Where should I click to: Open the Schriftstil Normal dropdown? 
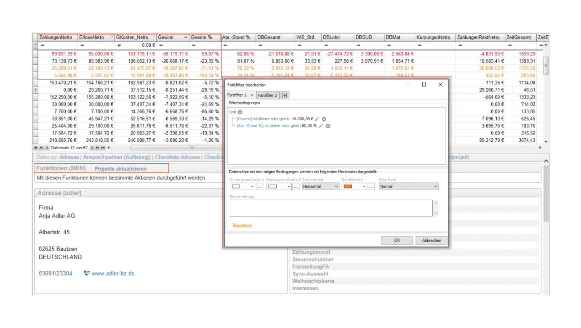tap(435, 187)
